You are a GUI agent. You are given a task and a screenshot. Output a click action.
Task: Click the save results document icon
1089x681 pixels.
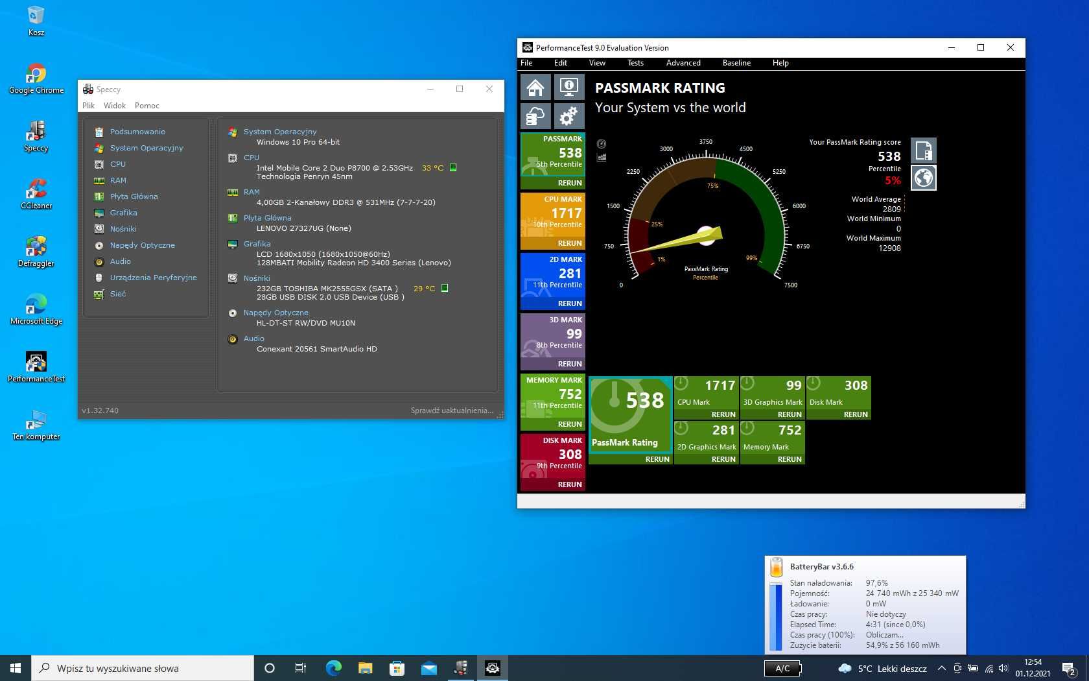click(x=924, y=150)
